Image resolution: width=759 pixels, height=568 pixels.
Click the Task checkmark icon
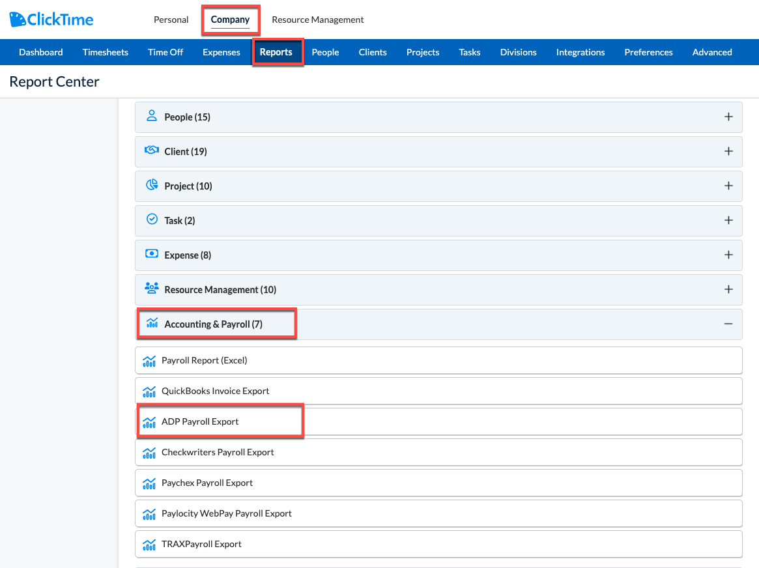(151, 220)
